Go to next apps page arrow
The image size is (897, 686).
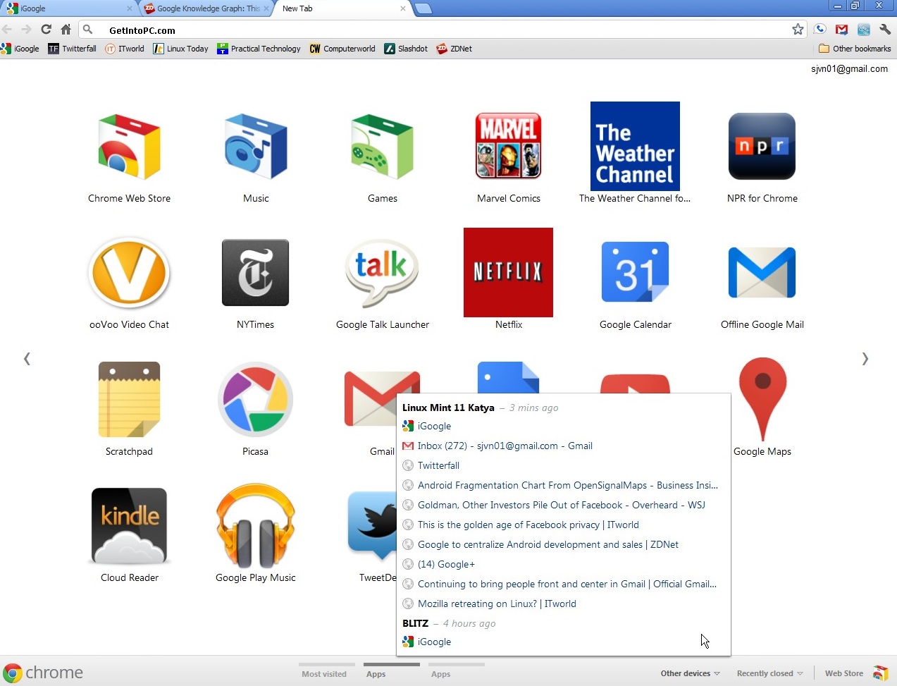tap(865, 359)
